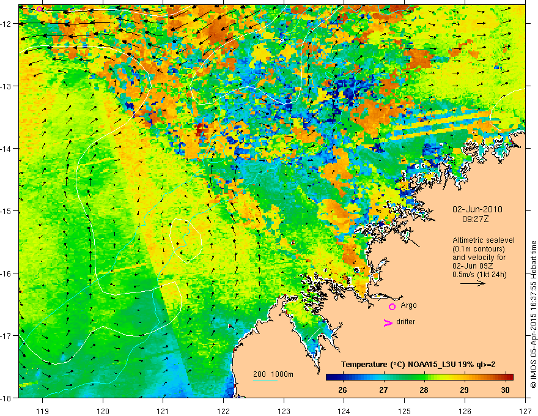
Task: Click the IMOS copyright timestamp text
Action: 533,314
